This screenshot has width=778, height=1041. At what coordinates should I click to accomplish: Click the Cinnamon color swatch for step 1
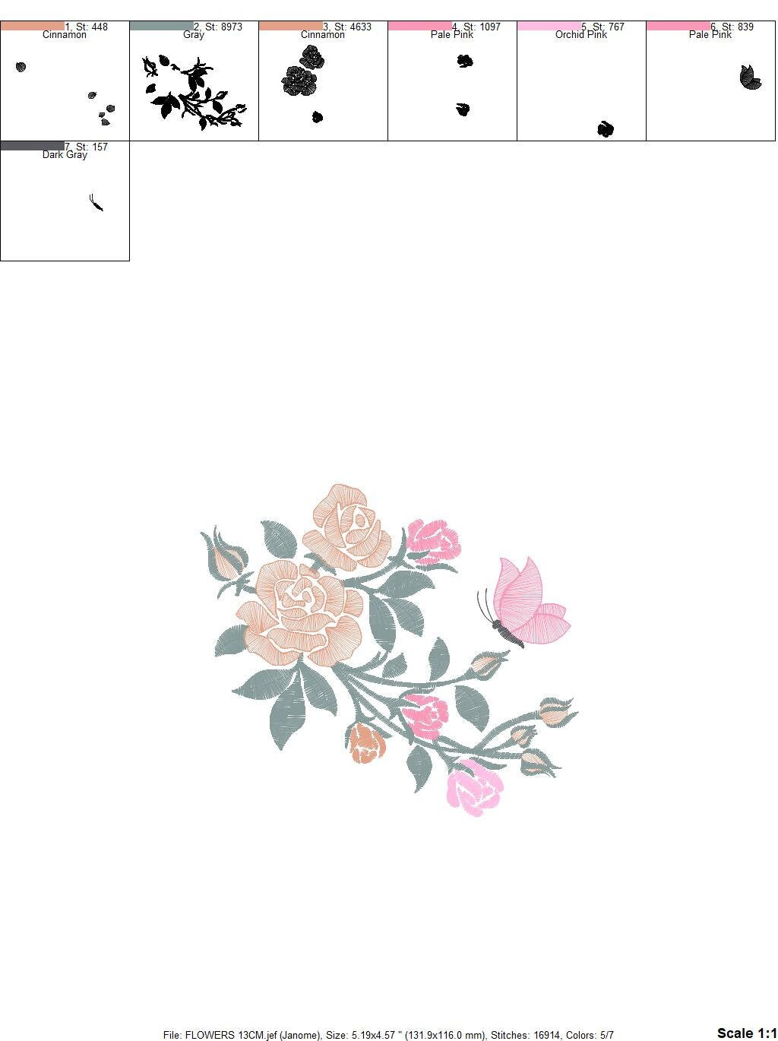point(33,26)
